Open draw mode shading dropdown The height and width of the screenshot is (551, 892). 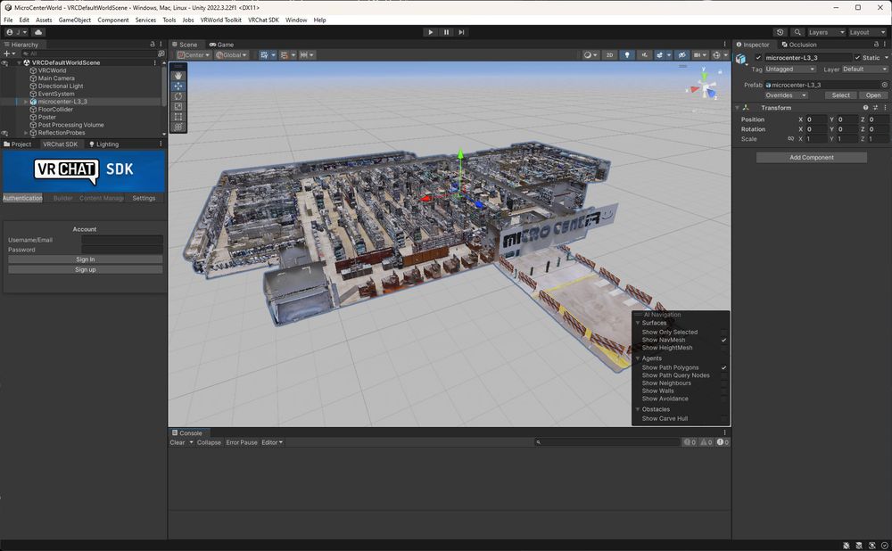point(591,55)
